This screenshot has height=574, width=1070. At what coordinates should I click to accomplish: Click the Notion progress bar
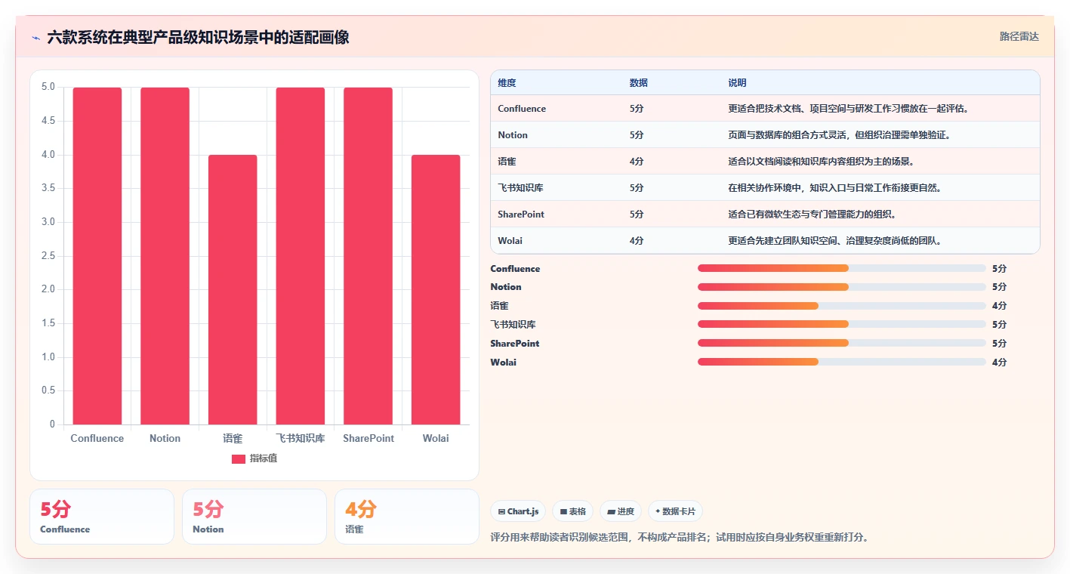pos(842,287)
